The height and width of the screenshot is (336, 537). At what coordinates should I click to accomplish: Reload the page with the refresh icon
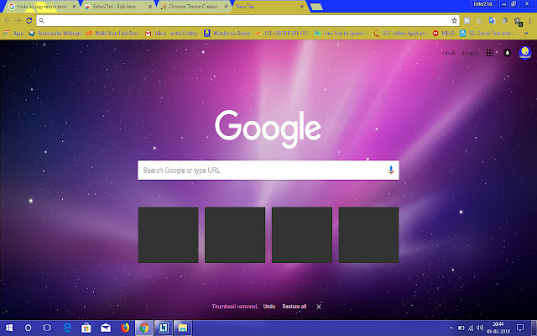tap(29, 20)
